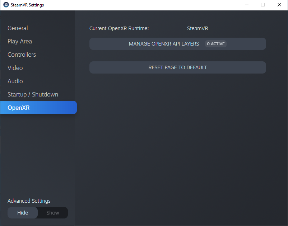This screenshot has height=226, width=288.
Task: Click the SteamVR title bar icon
Action: (6, 5)
